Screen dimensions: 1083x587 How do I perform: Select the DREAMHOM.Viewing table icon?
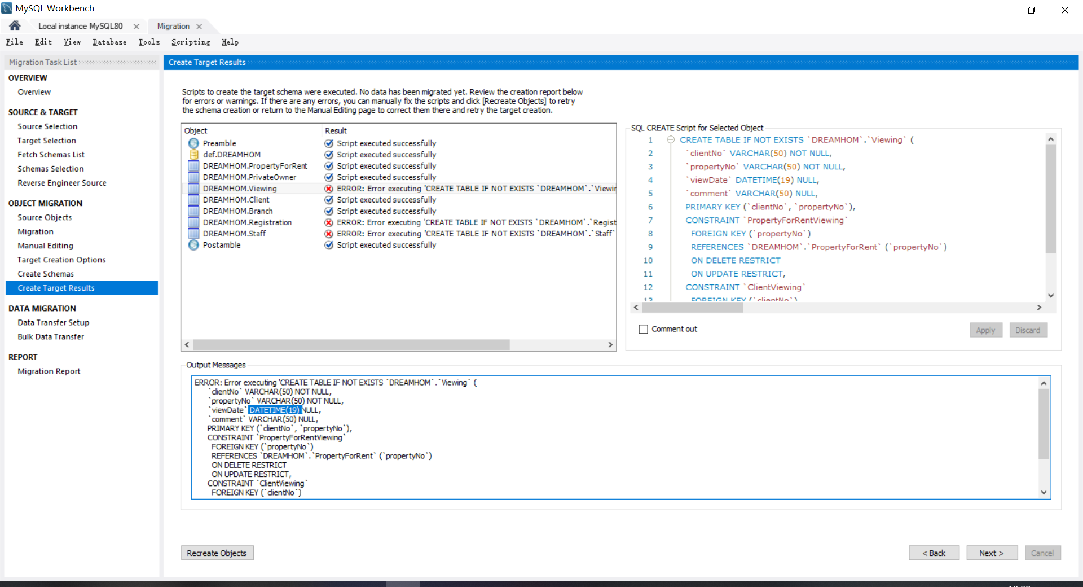coord(193,188)
